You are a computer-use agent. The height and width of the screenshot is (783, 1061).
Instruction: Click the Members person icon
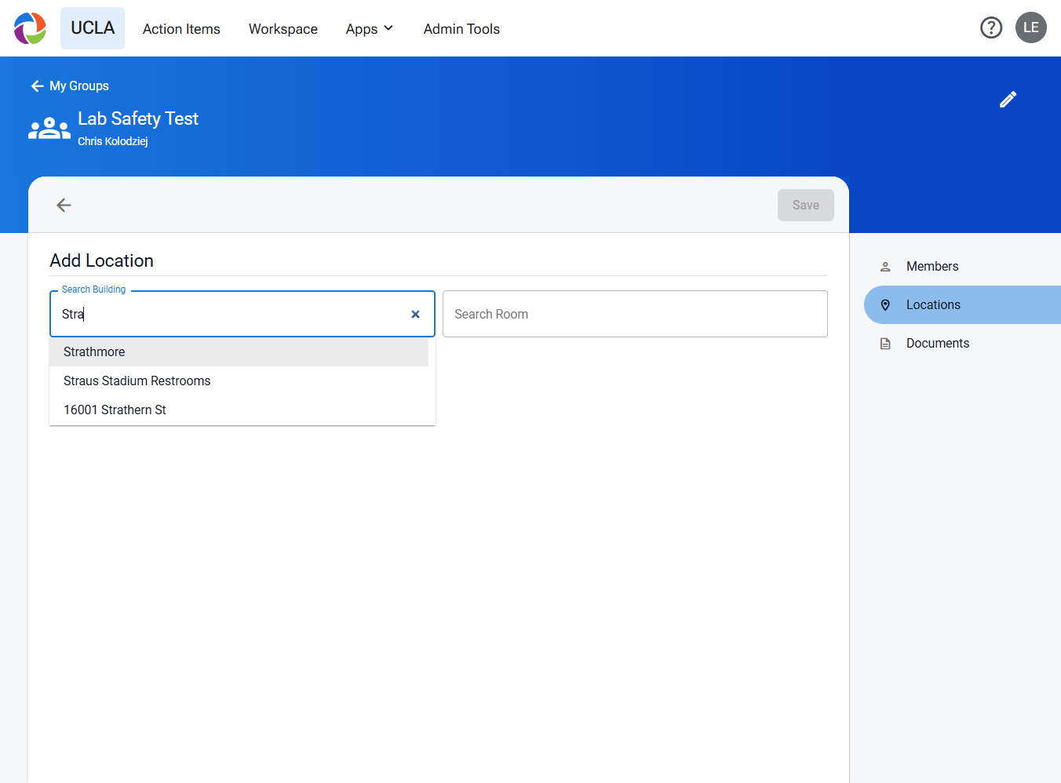pos(885,267)
